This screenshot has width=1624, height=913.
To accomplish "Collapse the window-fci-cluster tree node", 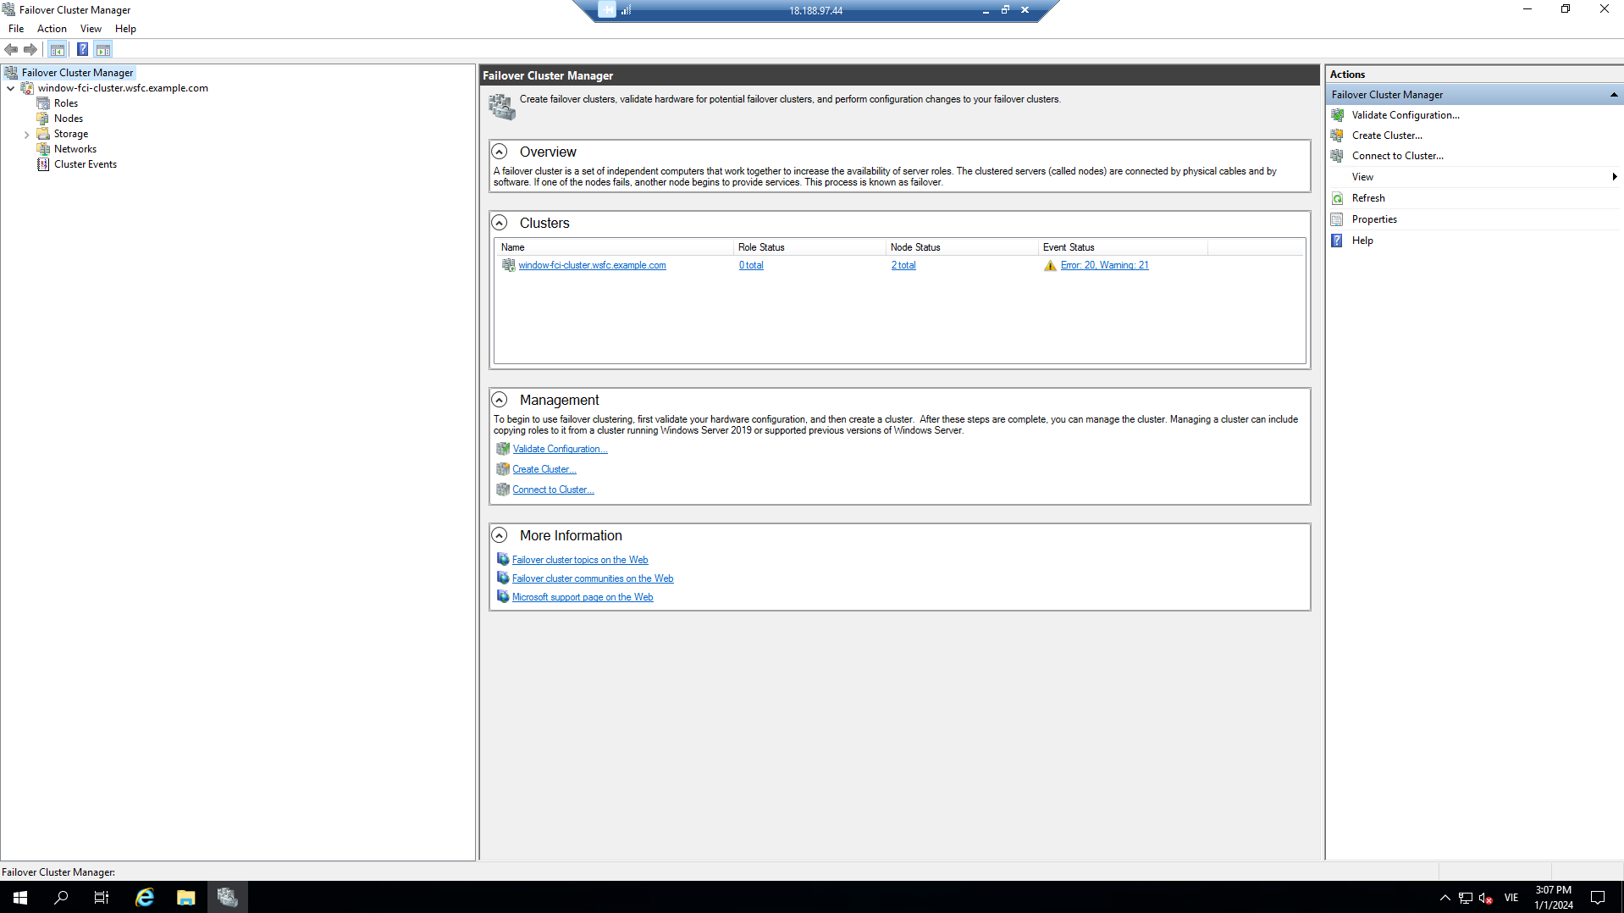I will coord(11,87).
